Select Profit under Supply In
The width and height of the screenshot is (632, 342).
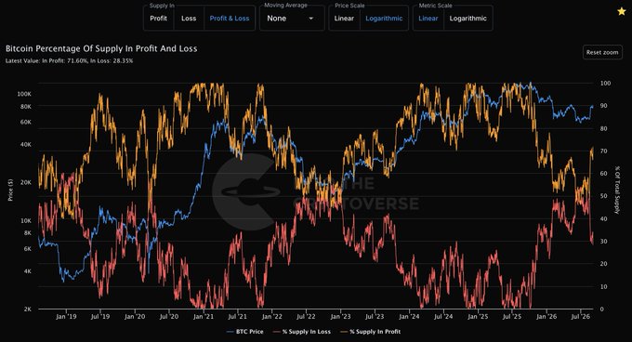[x=158, y=19]
